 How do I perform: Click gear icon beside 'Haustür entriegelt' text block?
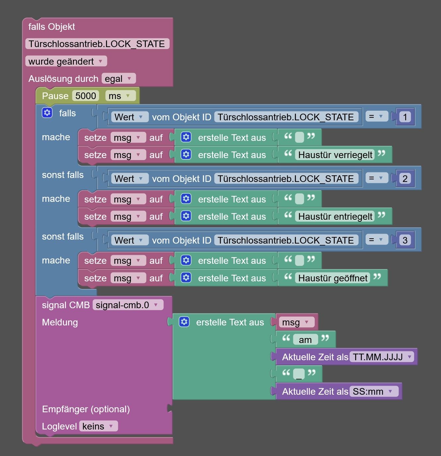(x=186, y=216)
